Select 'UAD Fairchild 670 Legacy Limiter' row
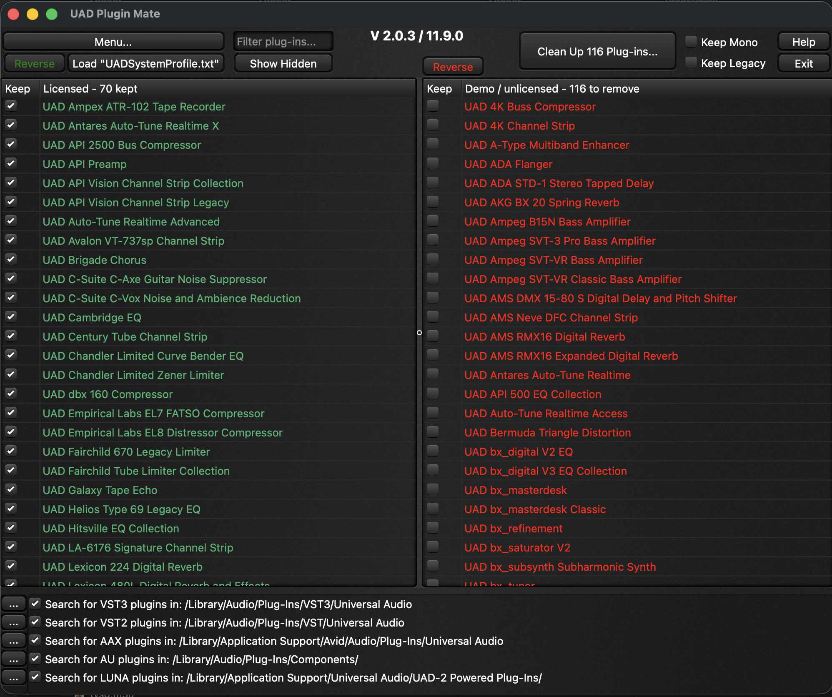Screen dimensions: 832x697 pyautogui.click(x=209, y=452)
